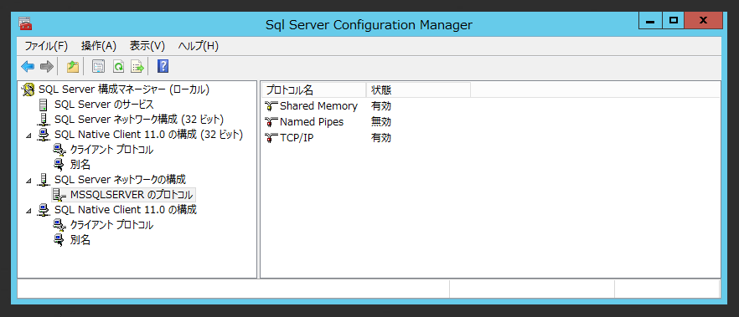
Task: Click the 有効 status of TCP/IP
Action: pos(381,138)
